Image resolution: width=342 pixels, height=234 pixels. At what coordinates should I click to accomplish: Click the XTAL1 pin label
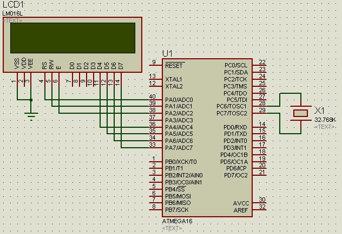click(174, 79)
